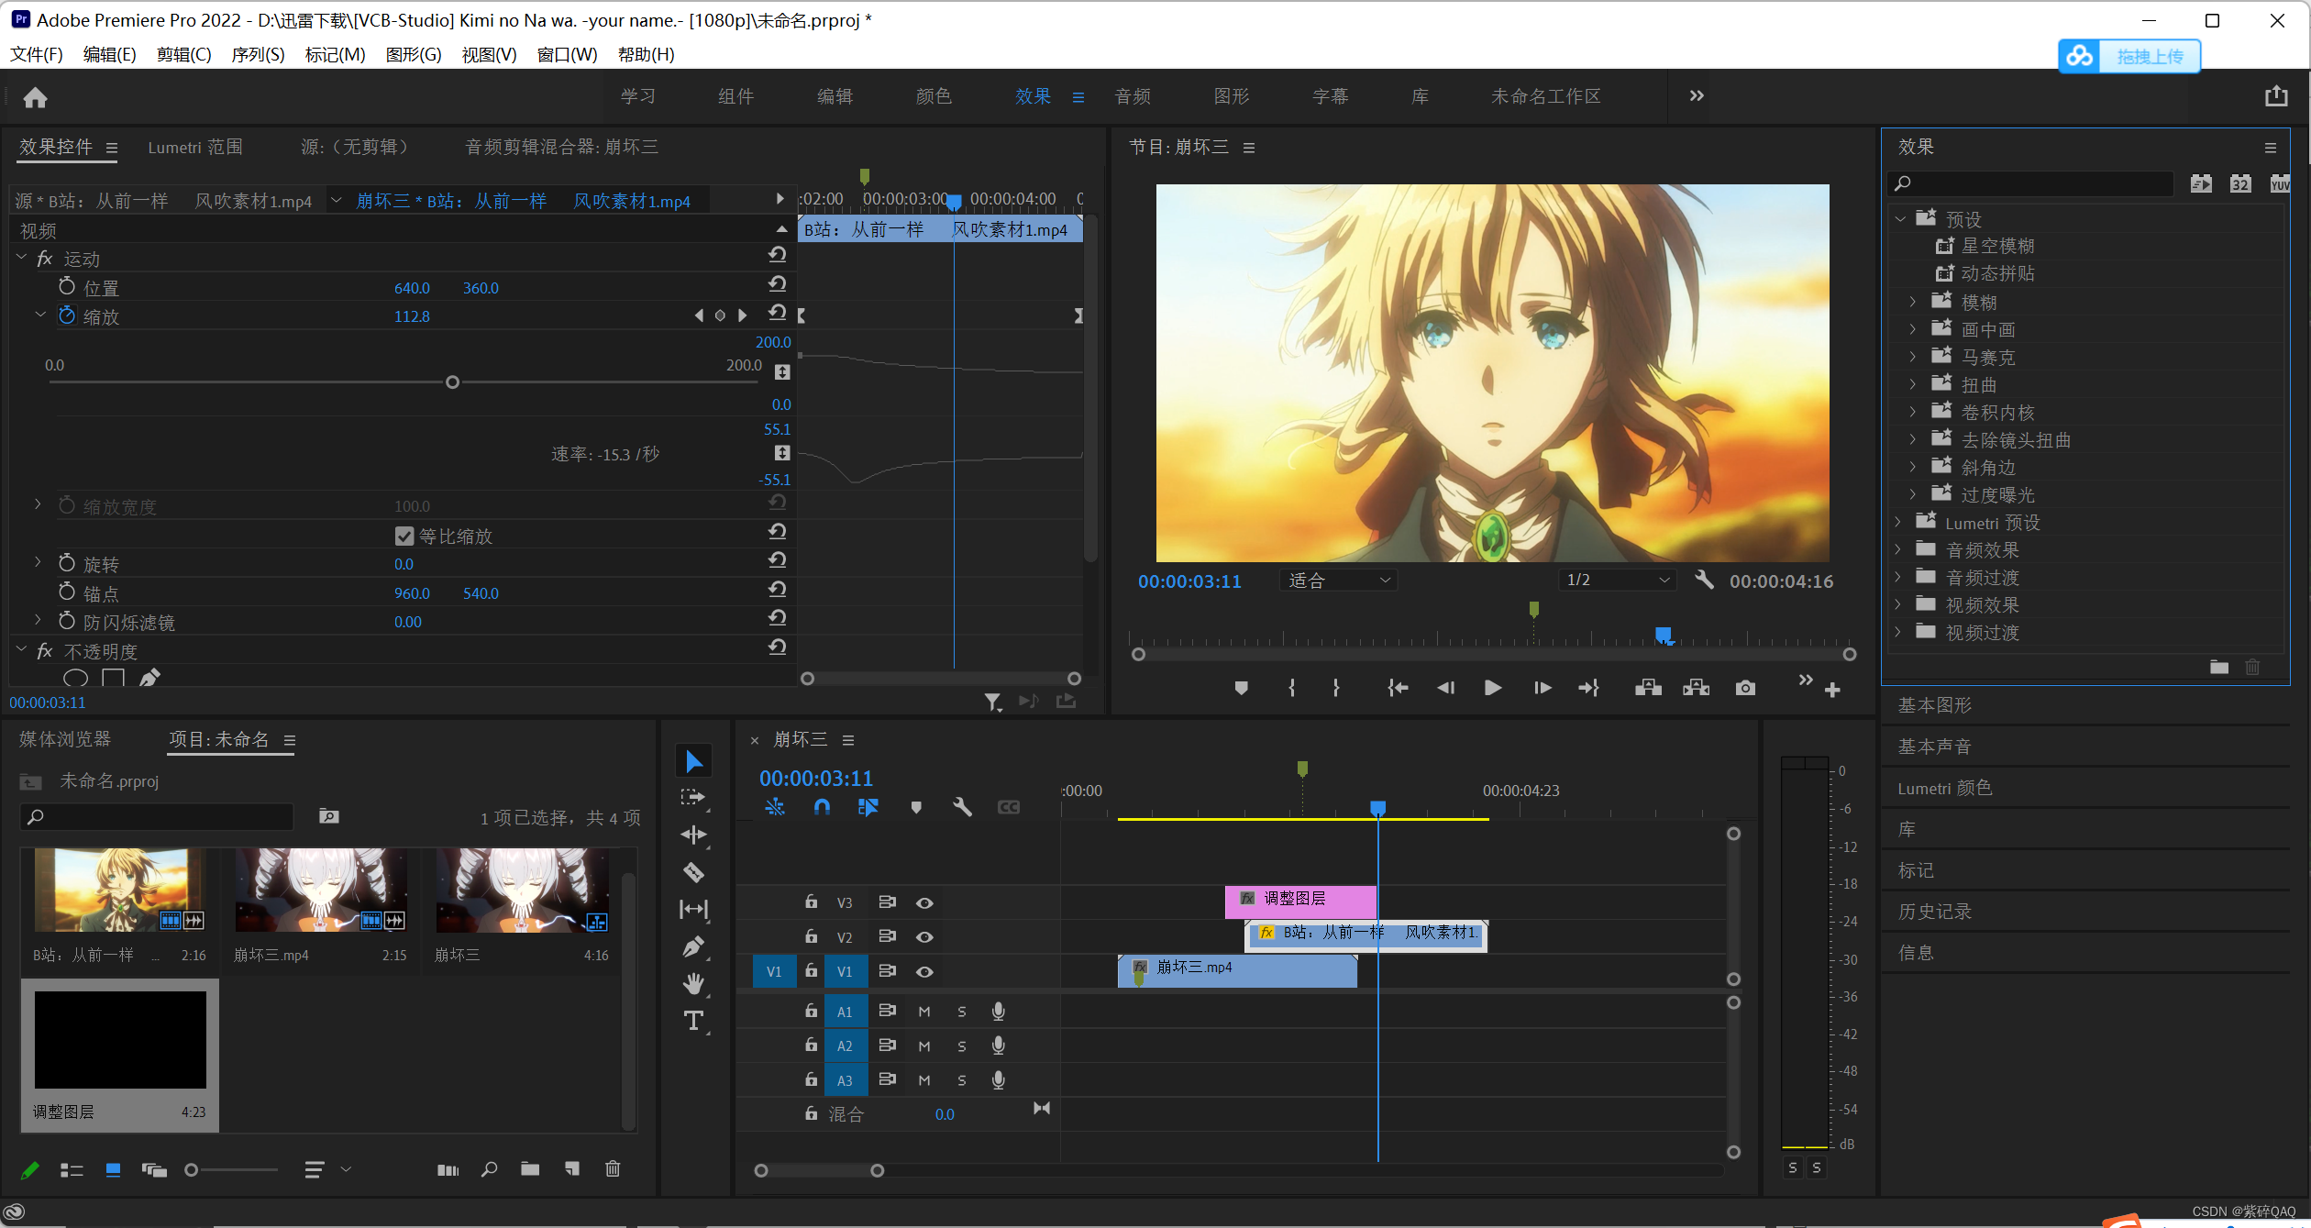
Task: Mute audio track A1
Action: point(924,1012)
